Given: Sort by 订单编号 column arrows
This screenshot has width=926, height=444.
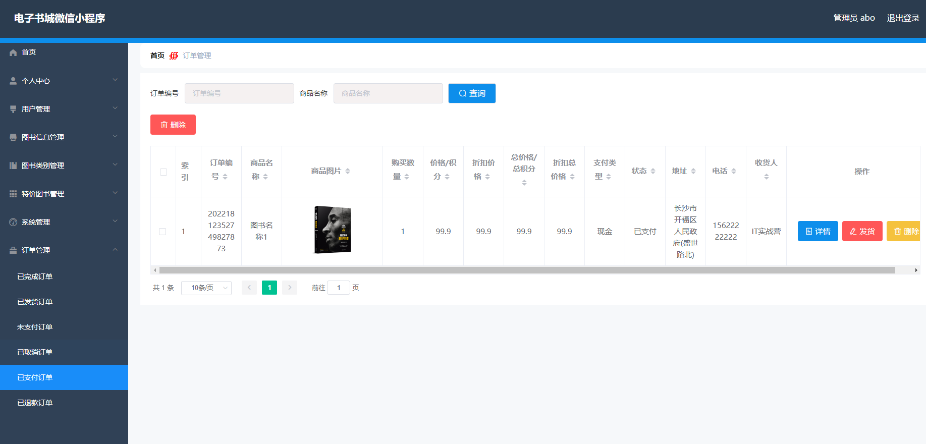Looking at the screenshot, I should pos(225,177).
